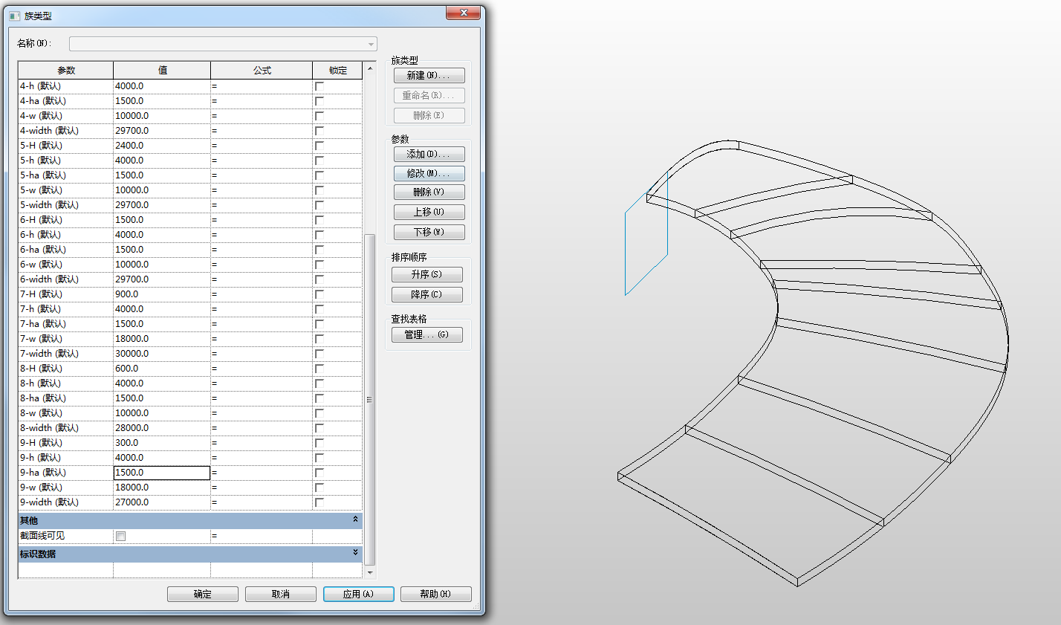
Task: Sort parameters descending with 降序
Action: click(x=427, y=294)
